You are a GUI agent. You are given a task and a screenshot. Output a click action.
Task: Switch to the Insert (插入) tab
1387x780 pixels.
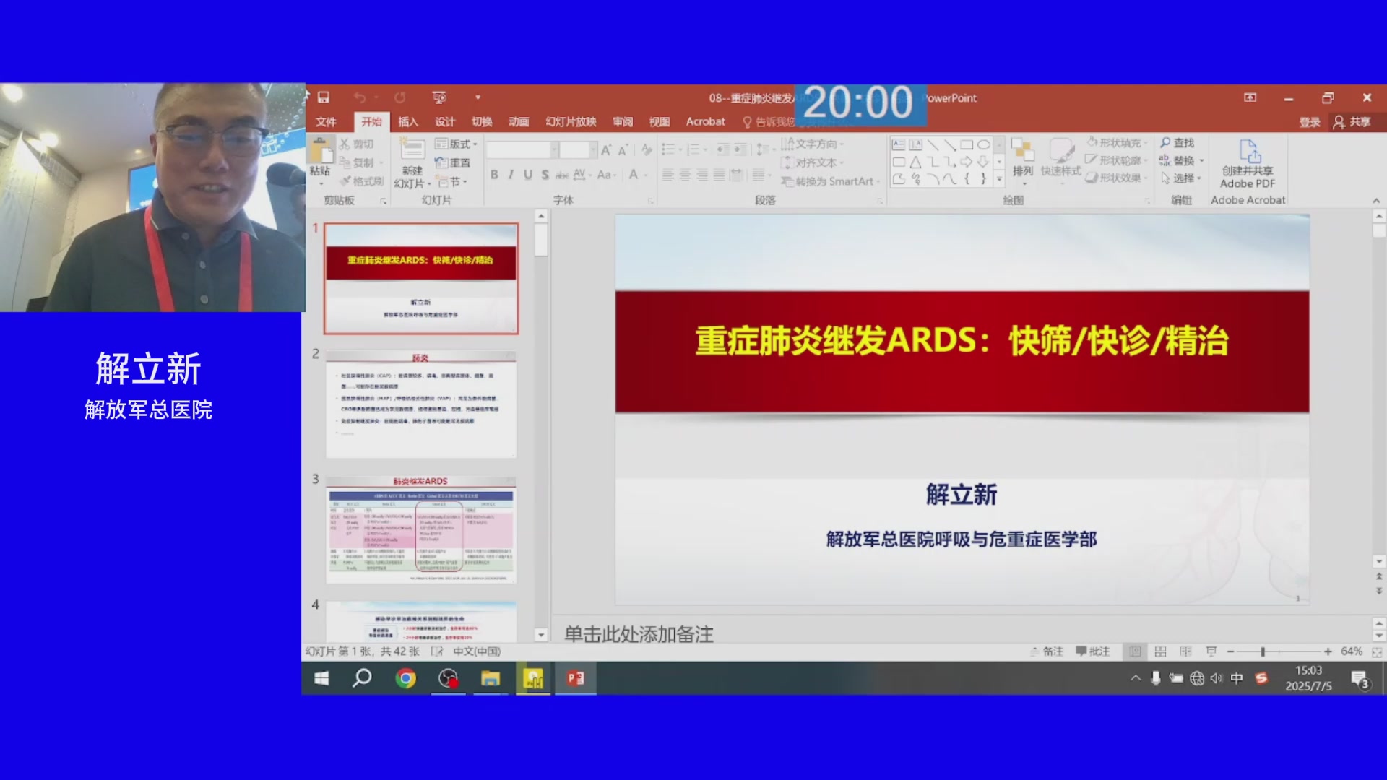[408, 122]
